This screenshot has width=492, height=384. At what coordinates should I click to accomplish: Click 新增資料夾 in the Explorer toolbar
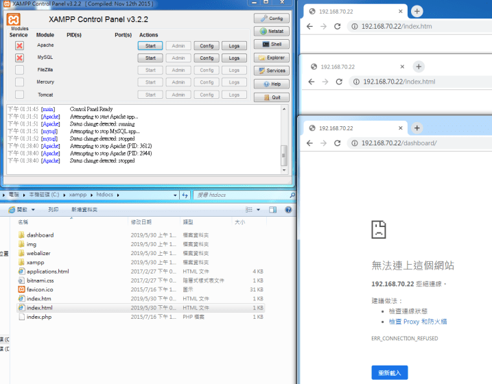pyautogui.click(x=84, y=210)
